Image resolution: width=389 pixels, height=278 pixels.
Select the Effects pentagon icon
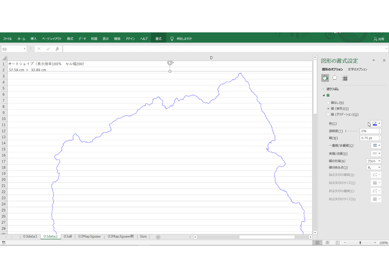point(335,78)
